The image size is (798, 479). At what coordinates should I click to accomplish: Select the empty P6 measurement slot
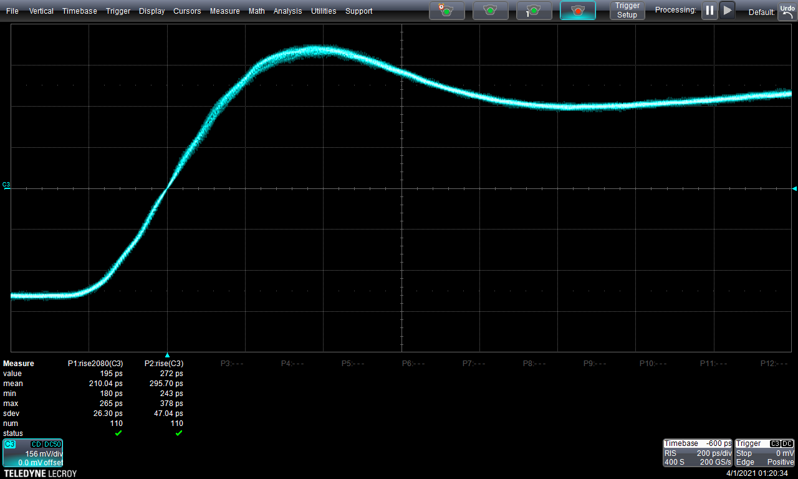coord(413,364)
